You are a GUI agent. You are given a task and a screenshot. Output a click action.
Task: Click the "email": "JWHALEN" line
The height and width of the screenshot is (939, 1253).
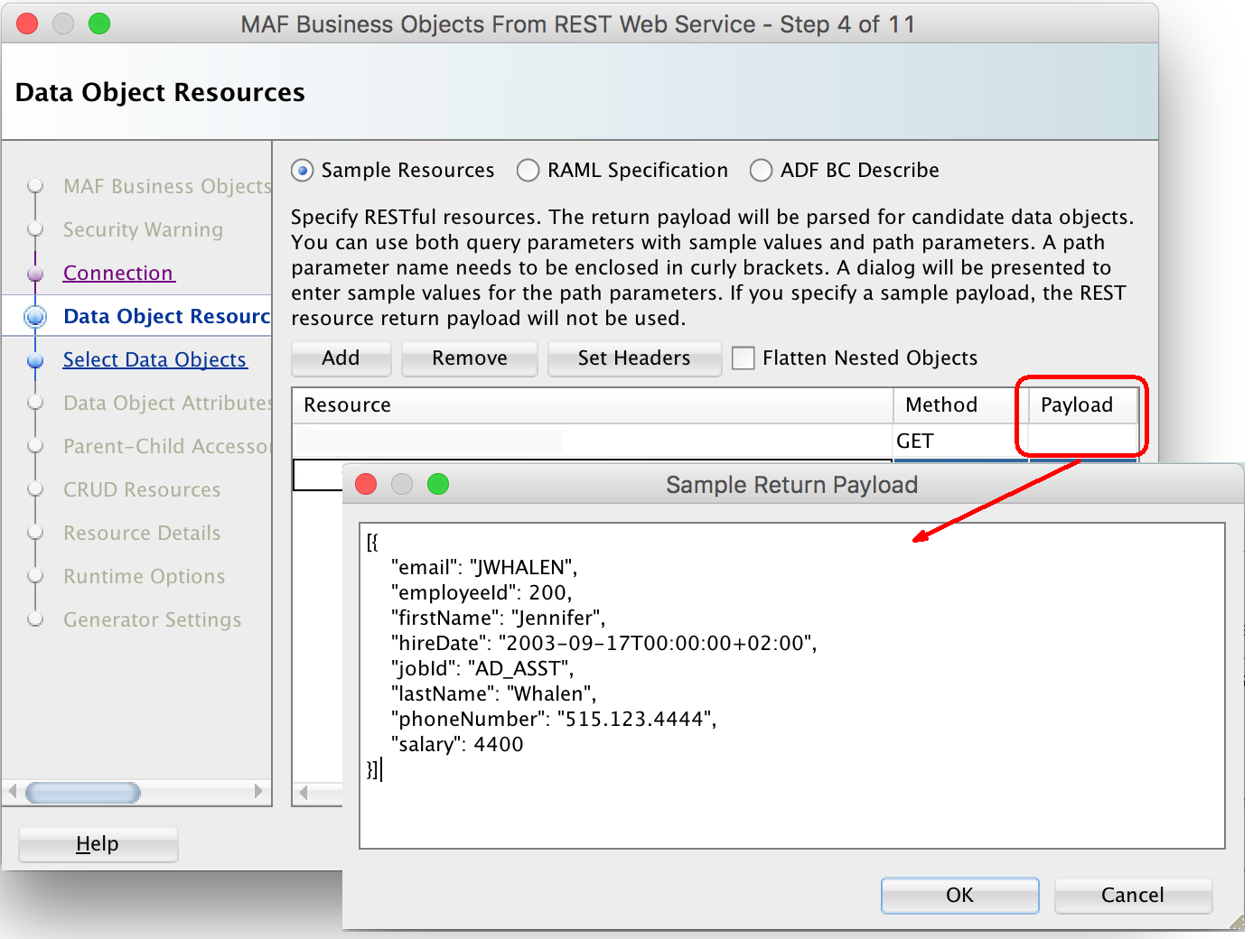click(x=484, y=567)
